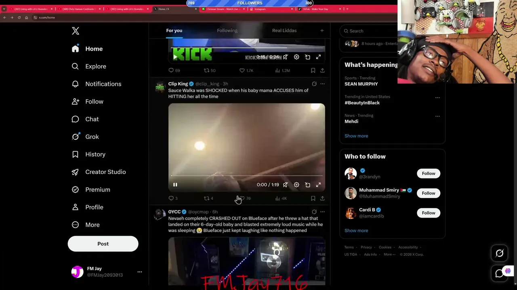Switch to the TikTok browser tab
This screenshot has width=517, height=290.
coord(319,9)
